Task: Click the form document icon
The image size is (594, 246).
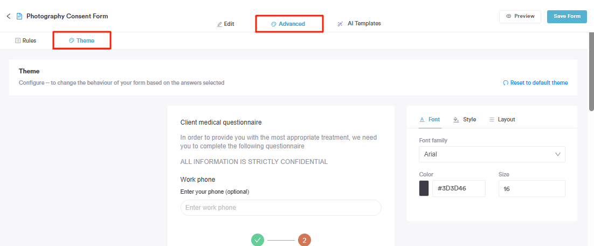Action: point(19,16)
